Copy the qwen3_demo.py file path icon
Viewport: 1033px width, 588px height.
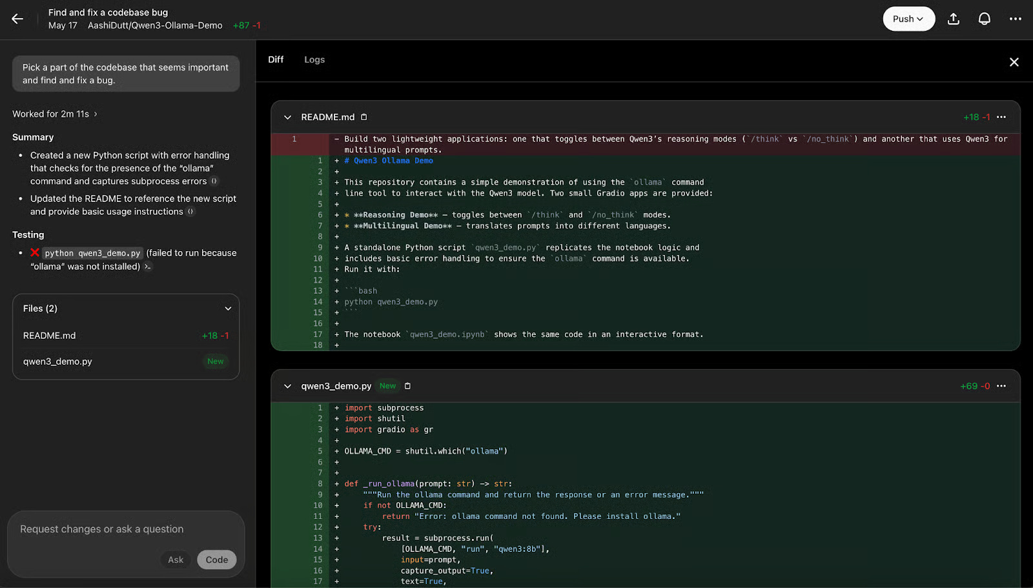tap(407, 385)
